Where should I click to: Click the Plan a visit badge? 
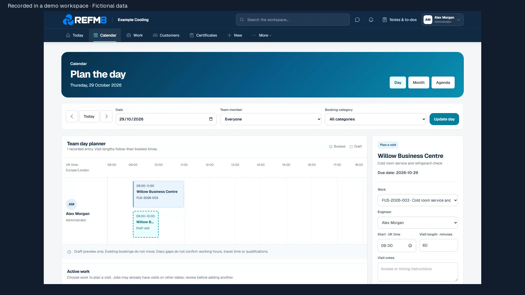(x=388, y=145)
